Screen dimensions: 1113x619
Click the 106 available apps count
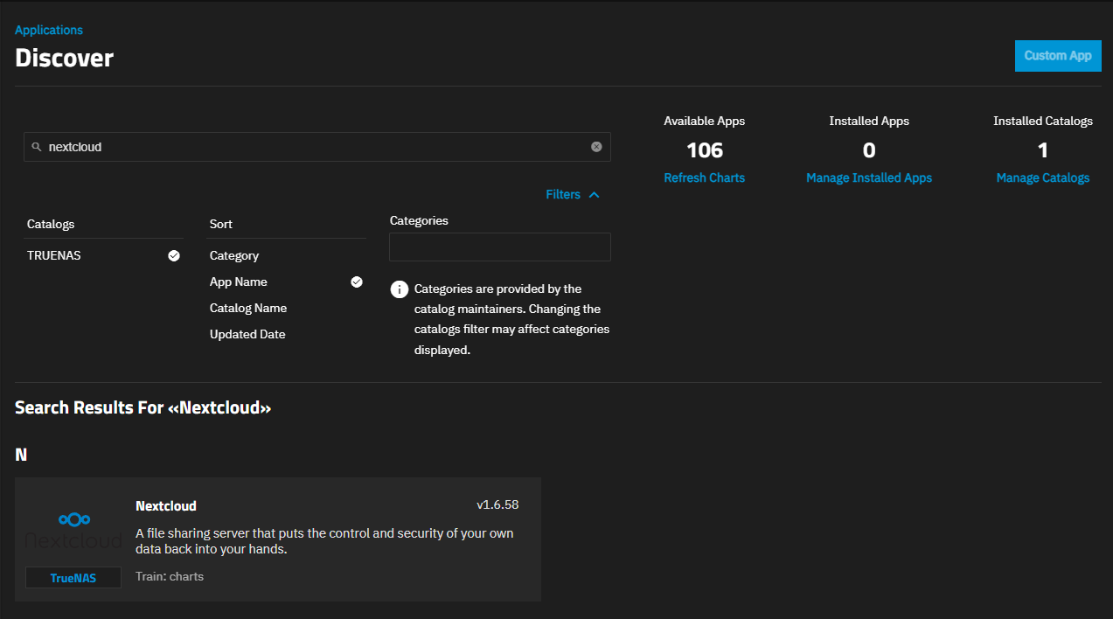pyautogui.click(x=705, y=150)
